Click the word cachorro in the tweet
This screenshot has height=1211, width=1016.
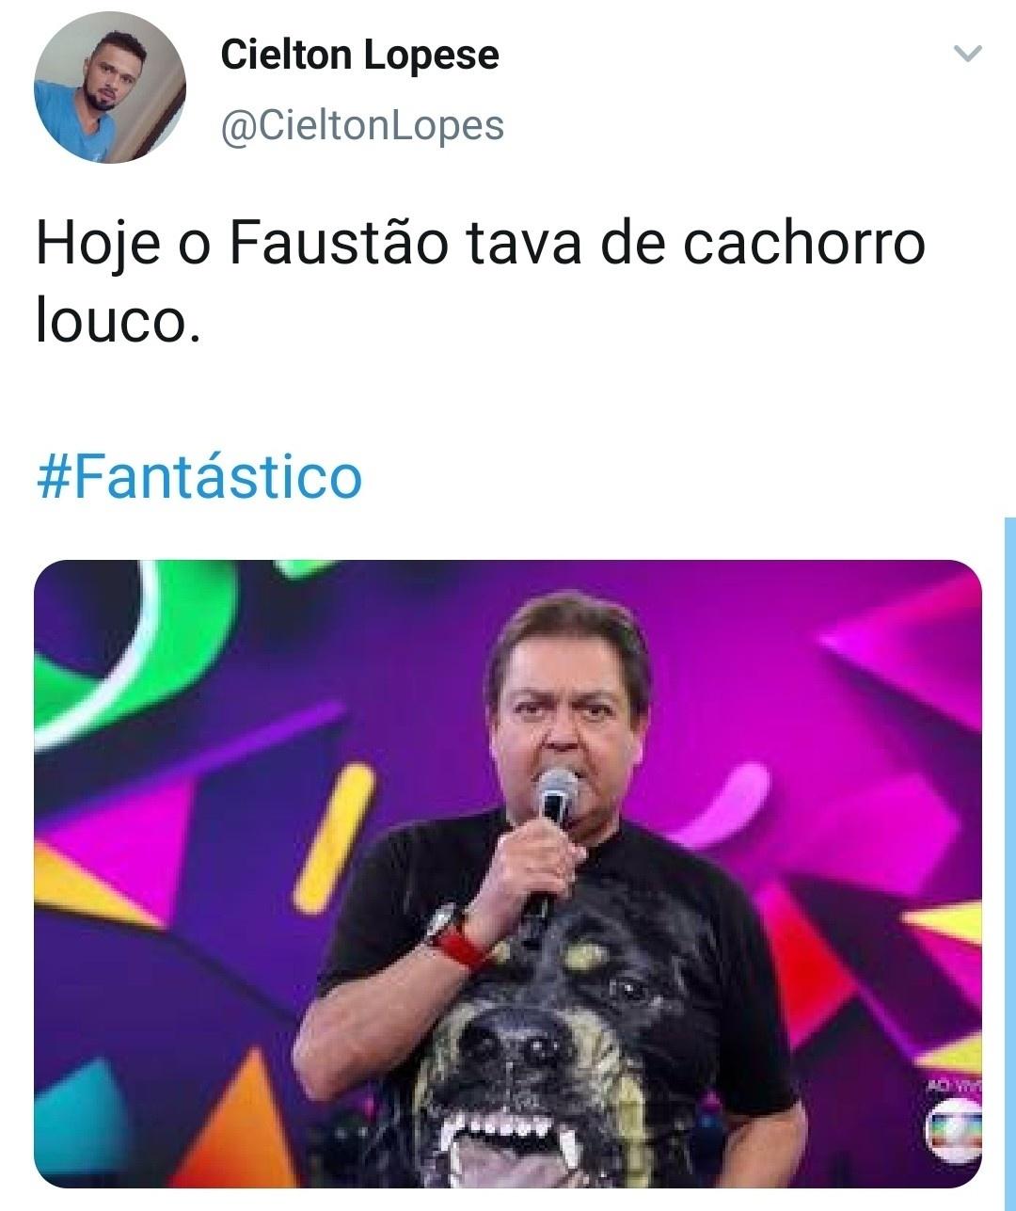coord(803,244)
